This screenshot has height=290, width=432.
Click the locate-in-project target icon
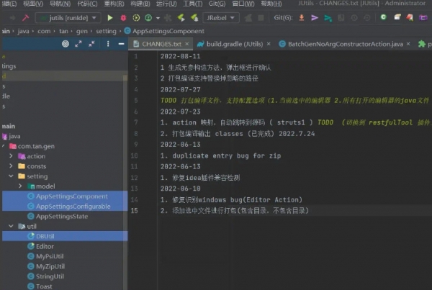coord(66,44)
